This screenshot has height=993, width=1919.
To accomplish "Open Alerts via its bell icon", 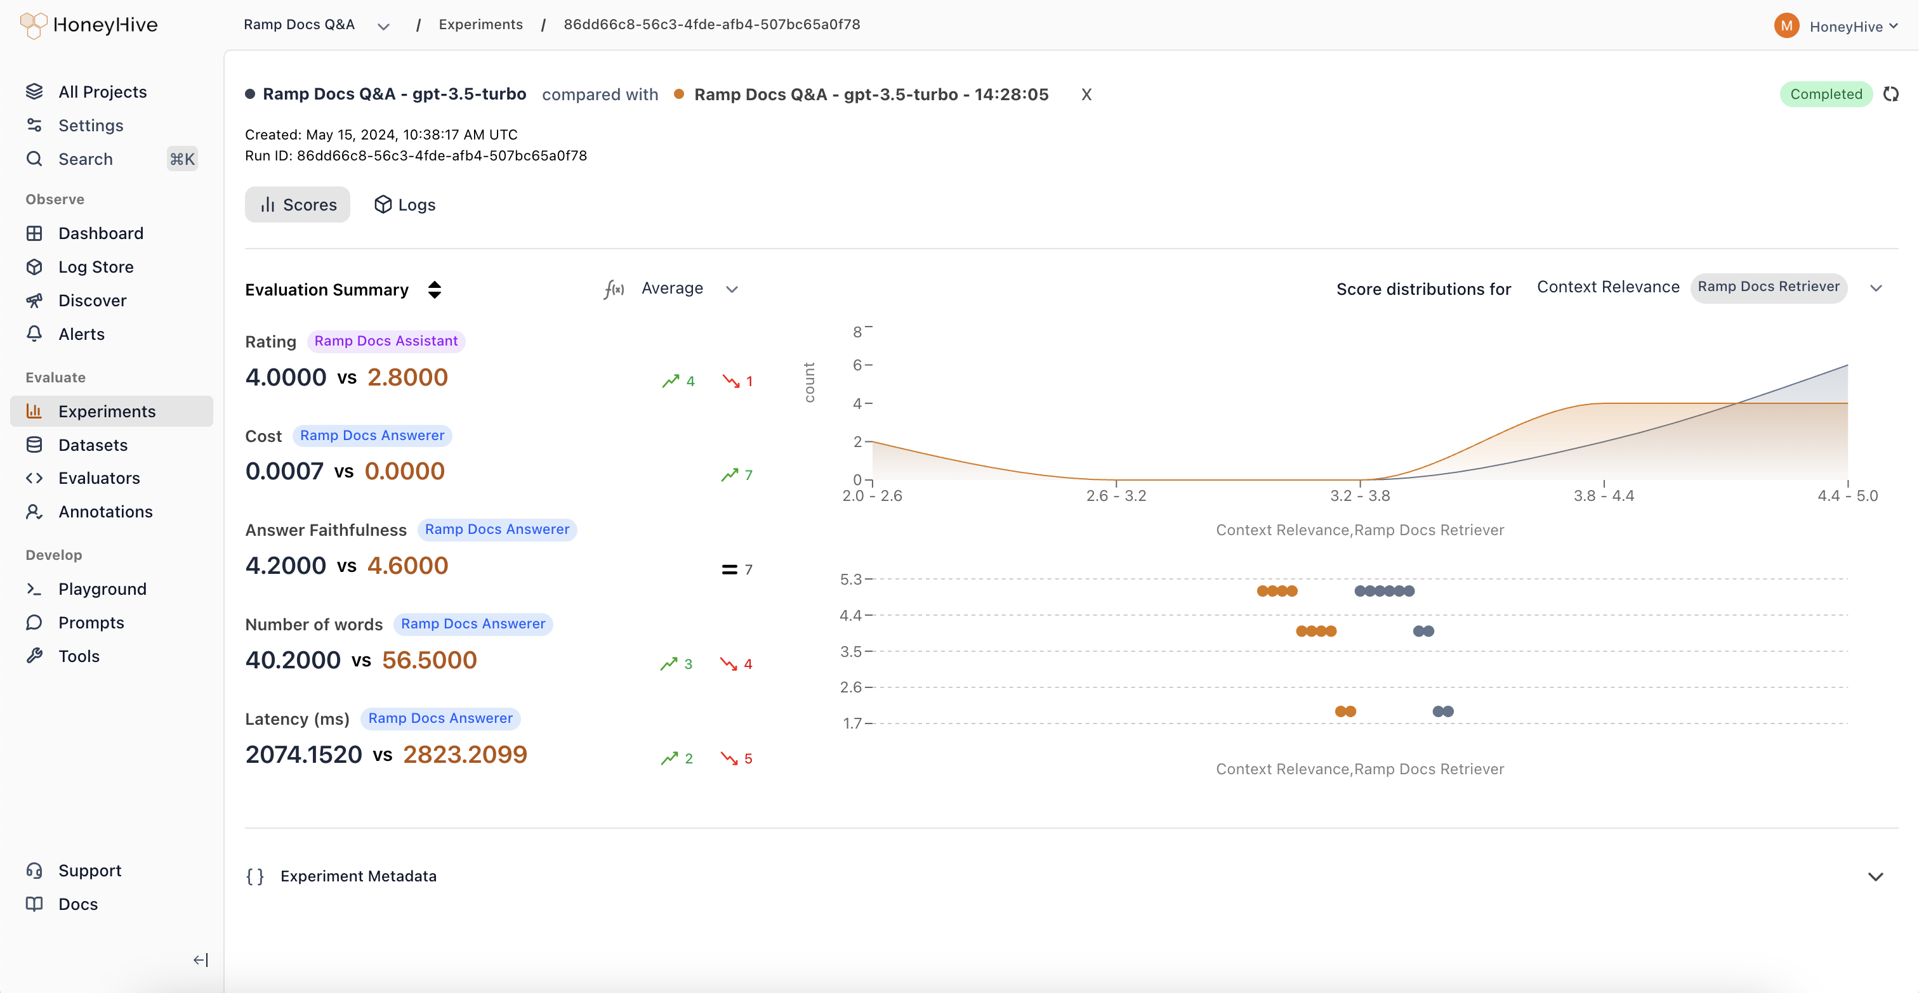I will click(x=34, y=334).
